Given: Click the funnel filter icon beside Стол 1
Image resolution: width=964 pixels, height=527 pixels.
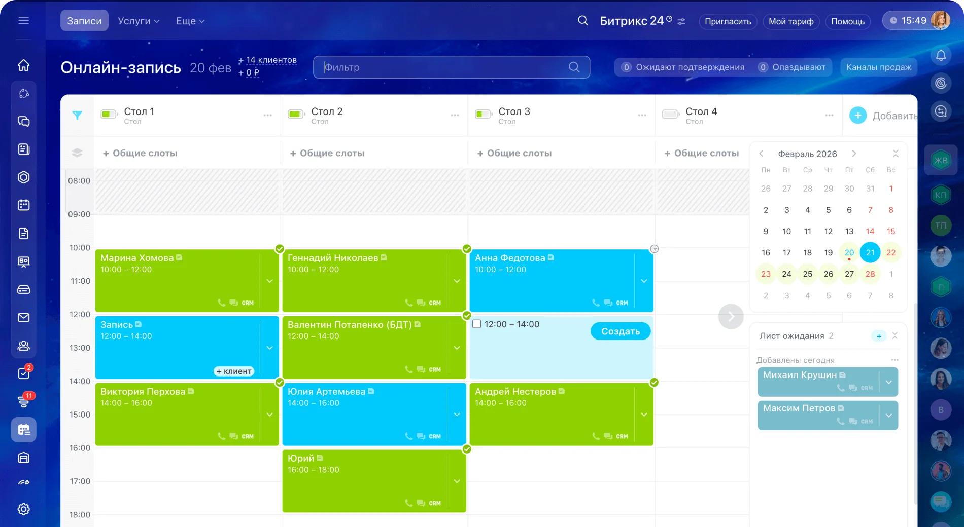Looking at the screenshot, I should click(x=77, y=116).
